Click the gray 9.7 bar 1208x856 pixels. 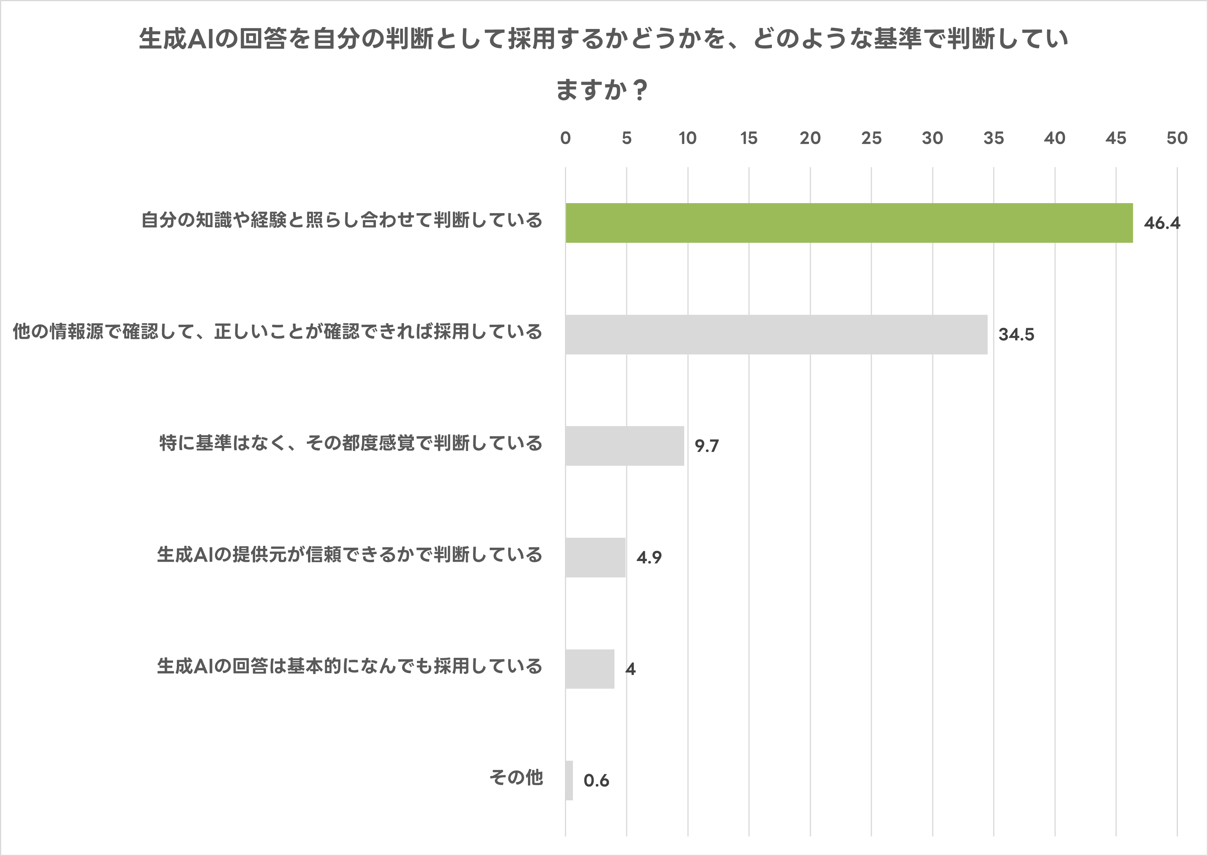pos(624,446)
